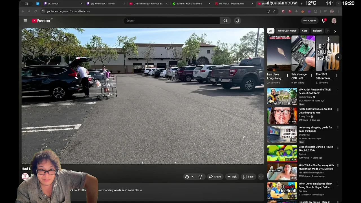
Task: Open this strange CPU short thumbnail
Action: tap(303, 53)
